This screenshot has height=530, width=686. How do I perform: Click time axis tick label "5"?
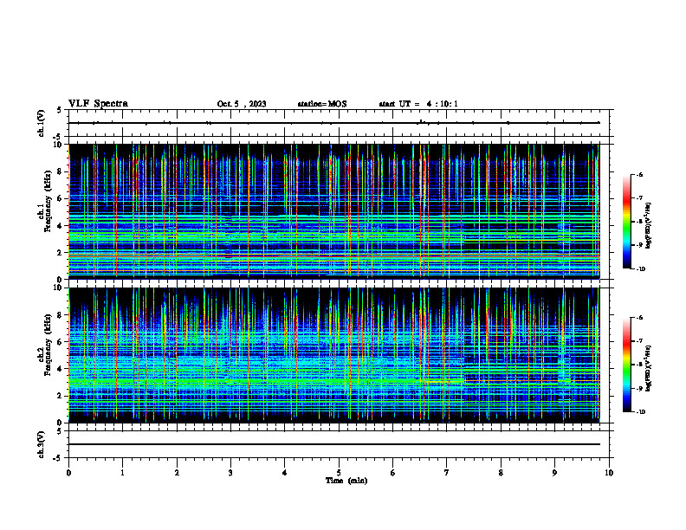click(339, 473)
